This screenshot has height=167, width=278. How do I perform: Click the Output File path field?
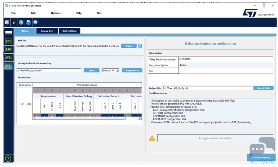point(208,88)
